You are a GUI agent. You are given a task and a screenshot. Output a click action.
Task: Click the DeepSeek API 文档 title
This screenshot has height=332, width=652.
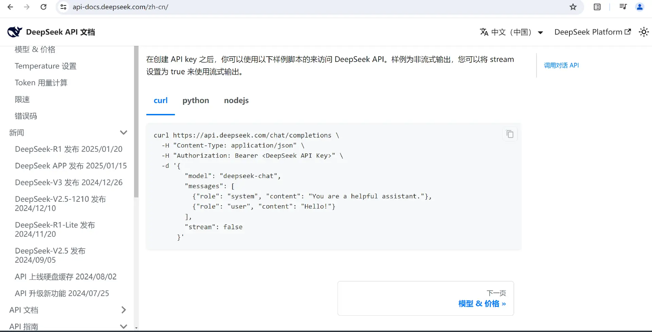[60, 32]
